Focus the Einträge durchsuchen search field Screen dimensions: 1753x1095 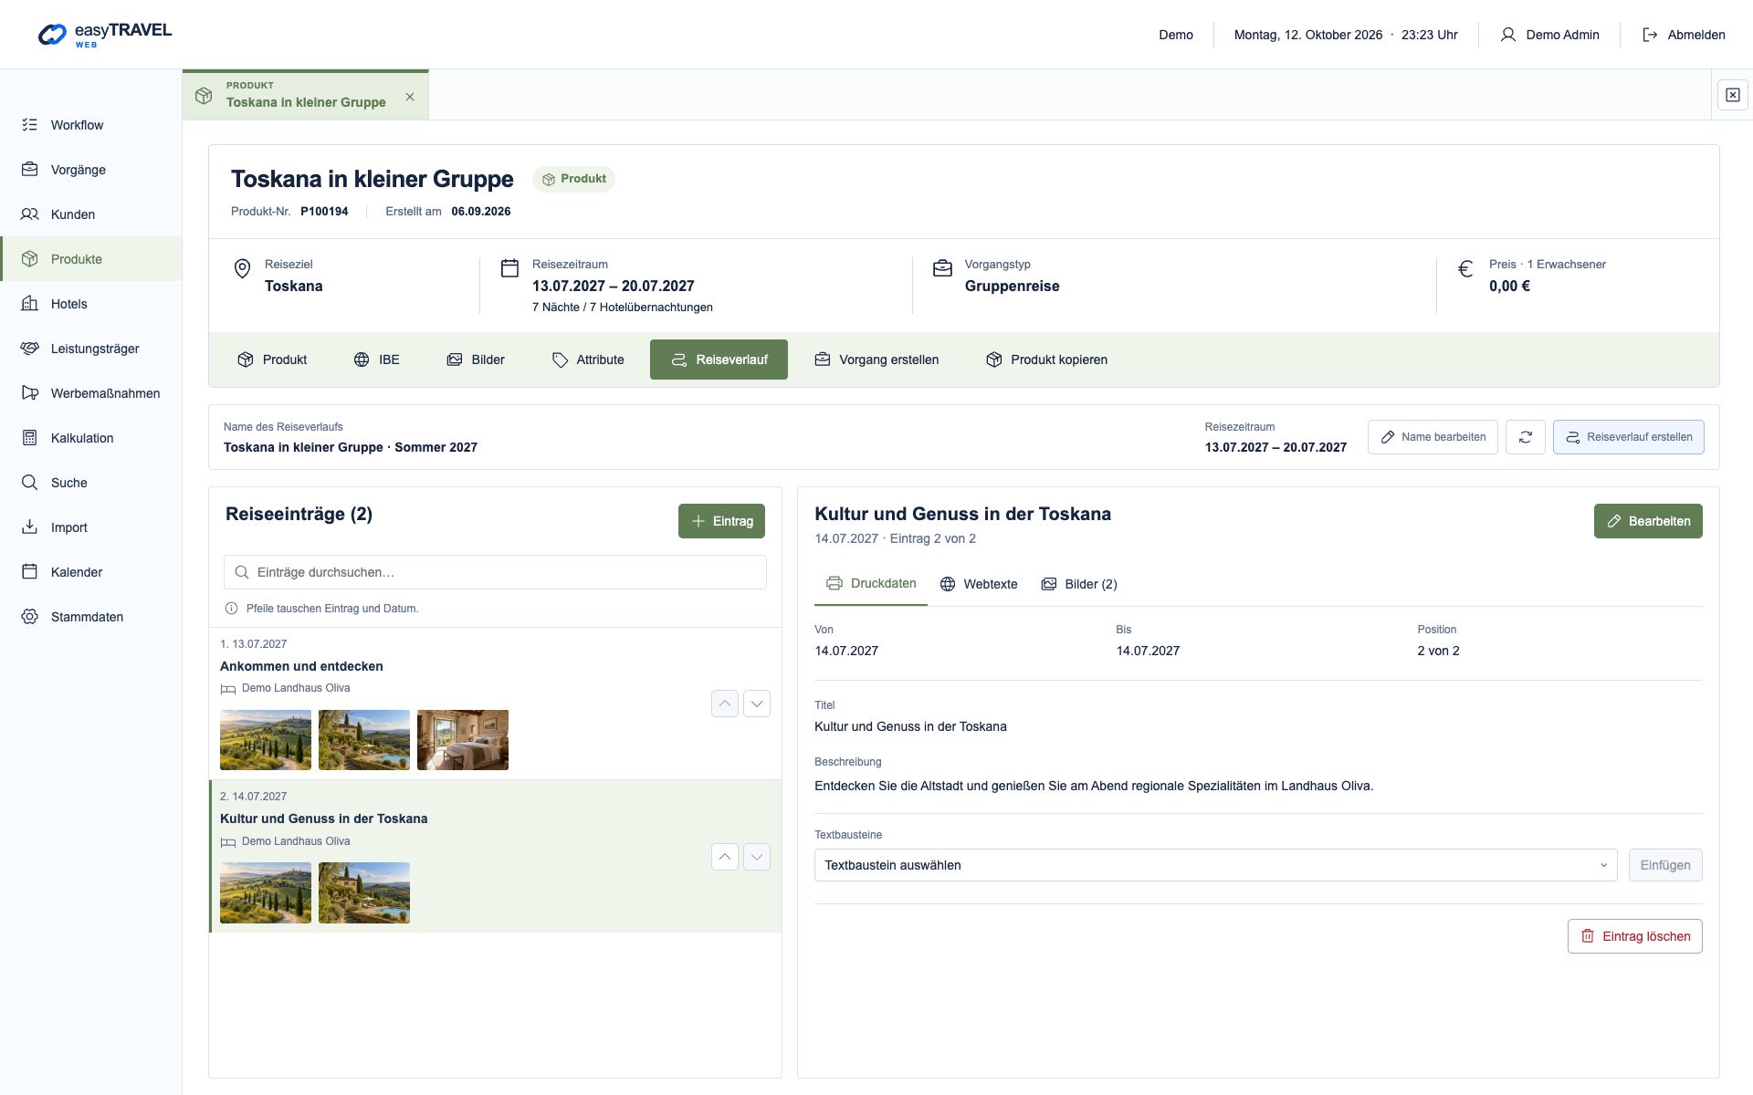pyautogui.click(x=495, y=572)
